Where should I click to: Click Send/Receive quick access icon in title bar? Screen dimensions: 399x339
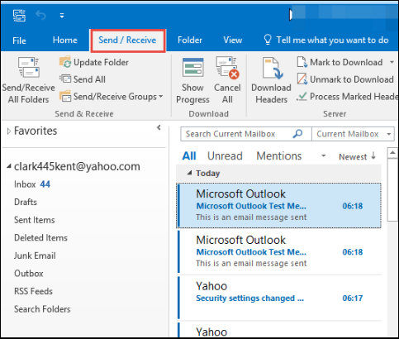click(19, 16)
